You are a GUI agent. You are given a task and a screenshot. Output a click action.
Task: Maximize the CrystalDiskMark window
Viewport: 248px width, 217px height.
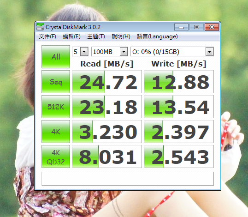[x=196, y=27]
